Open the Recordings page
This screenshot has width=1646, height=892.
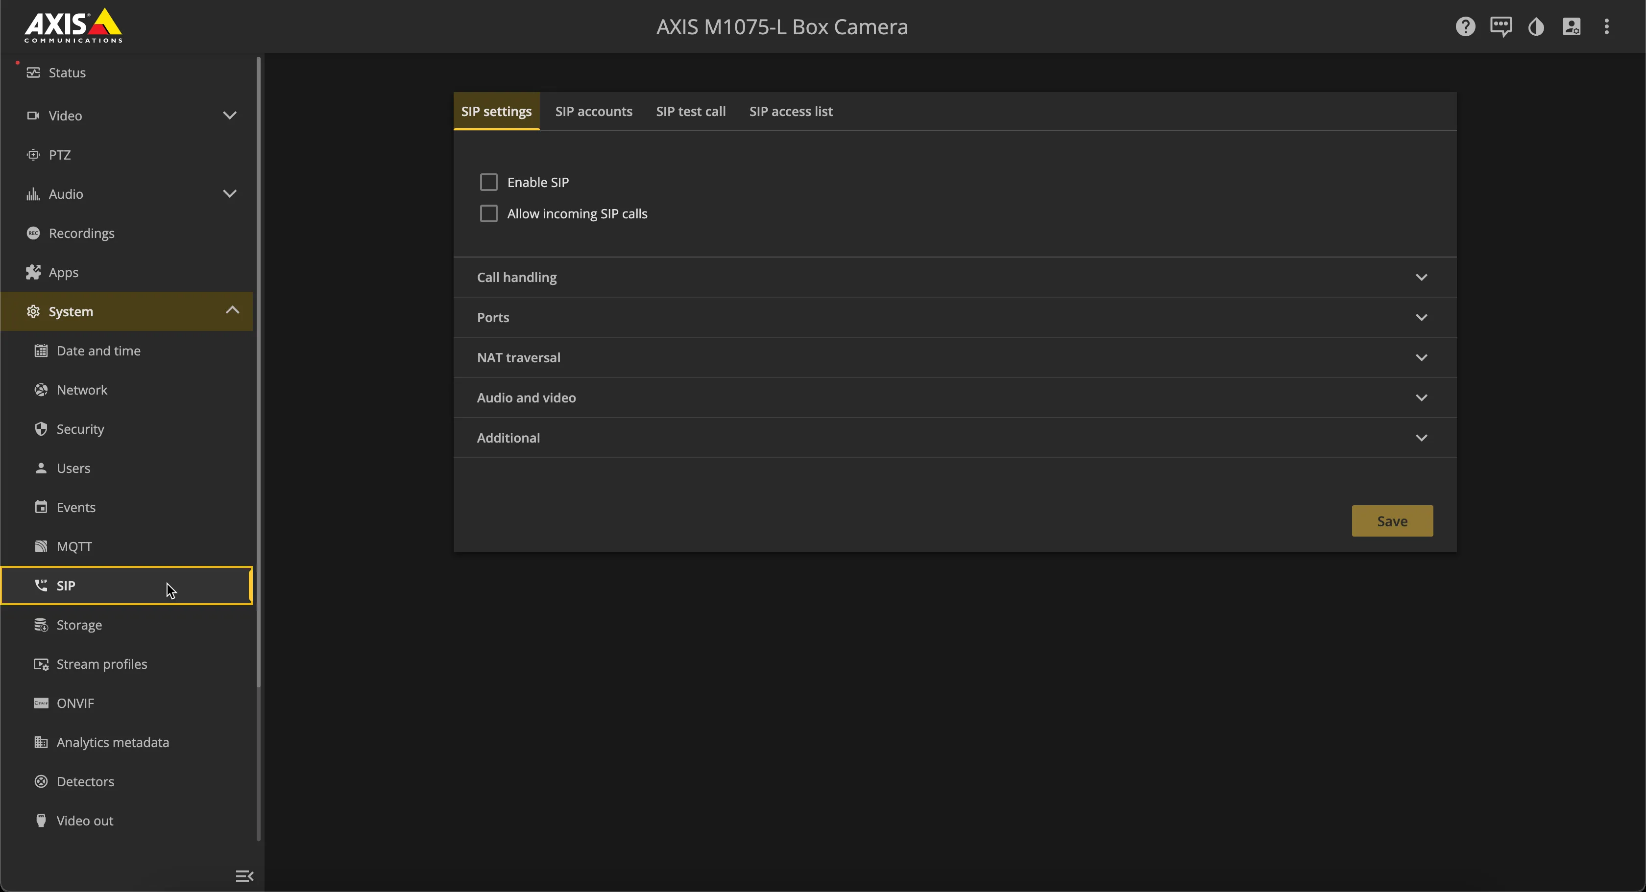pyautogui.click(x=127, y=233)
